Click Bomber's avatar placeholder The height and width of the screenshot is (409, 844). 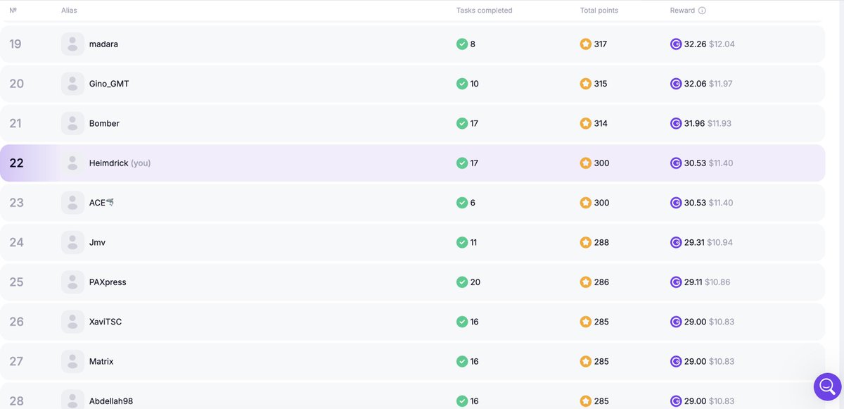pyautogui.click(x=72, y=123)
